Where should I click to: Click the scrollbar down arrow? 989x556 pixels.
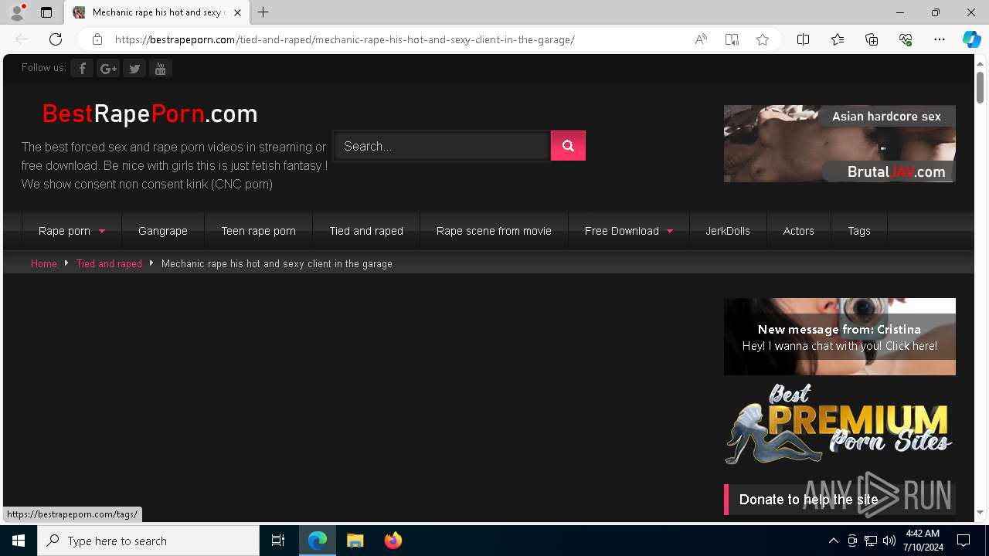(981, 512)
